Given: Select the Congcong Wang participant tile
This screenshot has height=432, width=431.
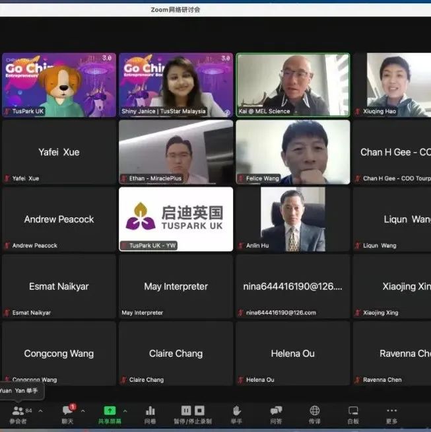Looking at the screenshot, I should (x=59, y=353).
